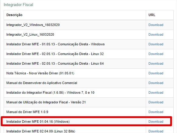
Task: Download Driver MFE 02.05.13 Linux 64
Action: tap(156, 63)
